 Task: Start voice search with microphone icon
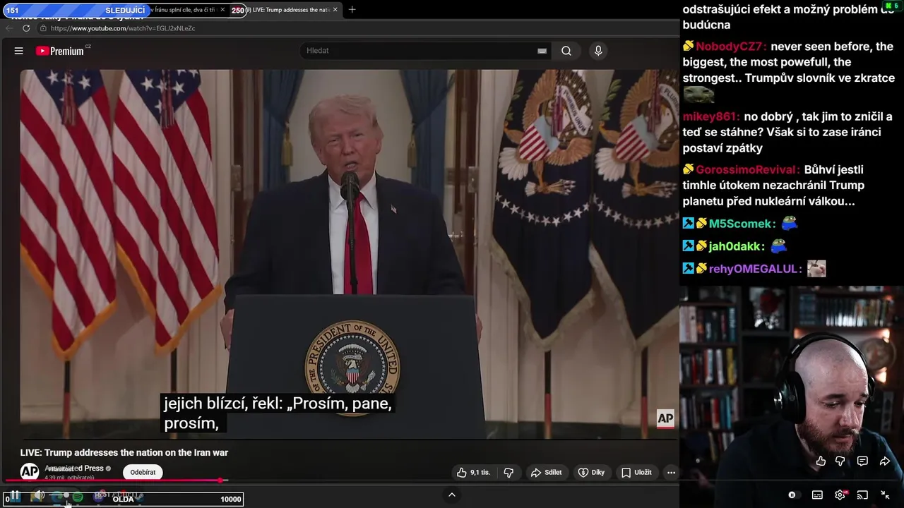coord(598,51)
